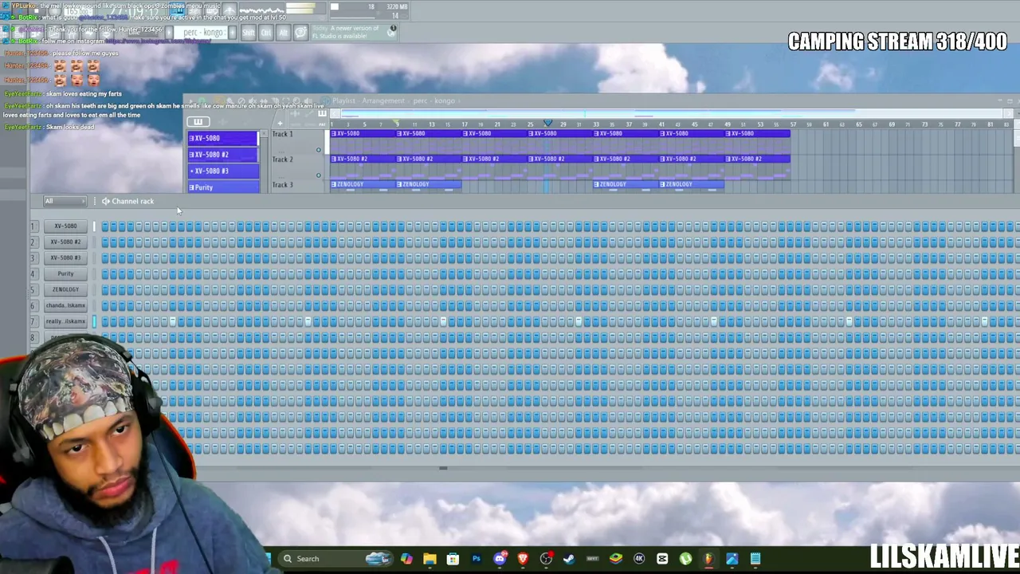This screenshot has height=574, width=1020.
Task: Add a new pattern with plus button
Action: (x=232, y=33)
